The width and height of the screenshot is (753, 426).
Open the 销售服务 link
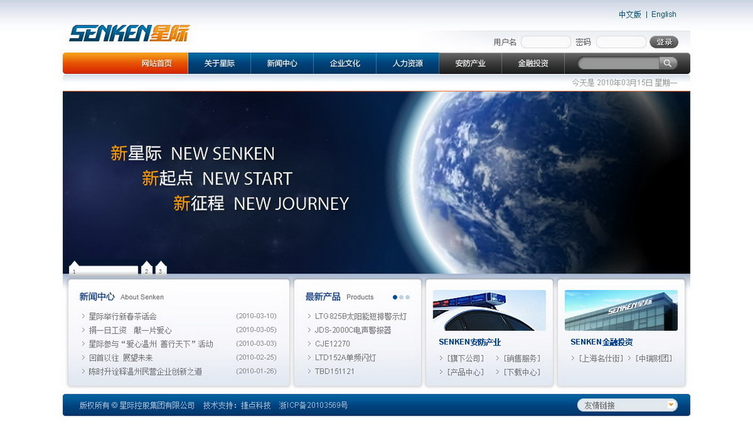pyautogui.click(x=522, y=358)
